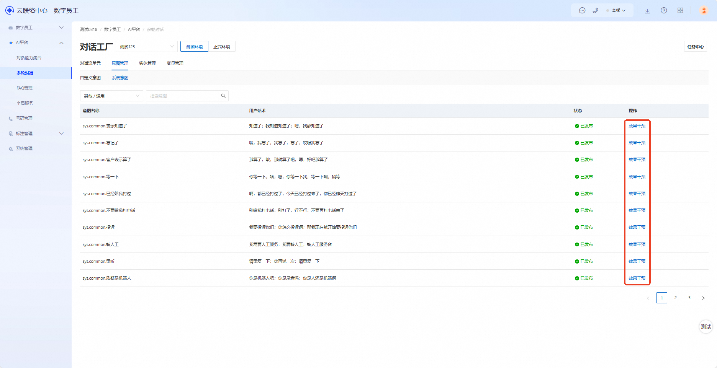Viewport: 717px width, 368px height.
Task: Open 任务中心 button
Action: coord(696,47)
